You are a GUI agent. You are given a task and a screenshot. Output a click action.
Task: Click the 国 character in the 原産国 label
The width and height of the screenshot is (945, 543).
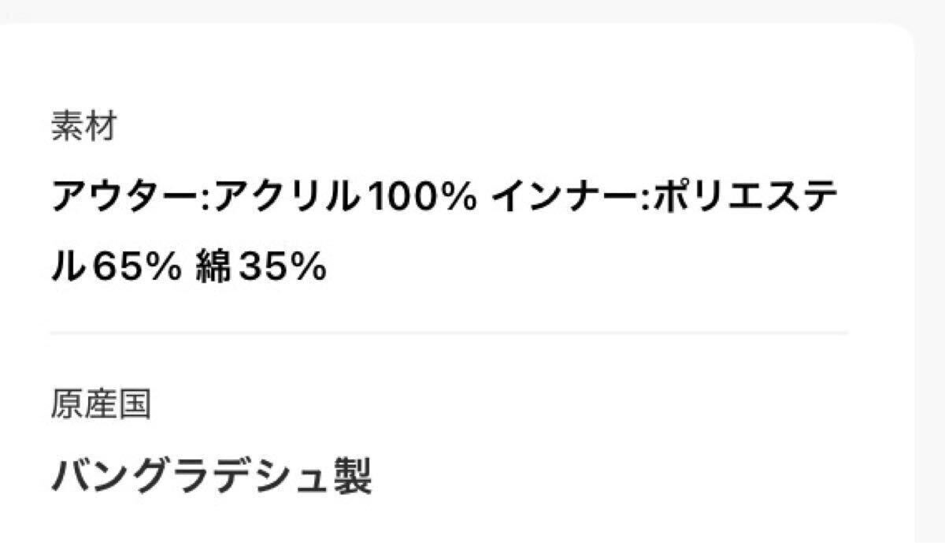[134, 405]
